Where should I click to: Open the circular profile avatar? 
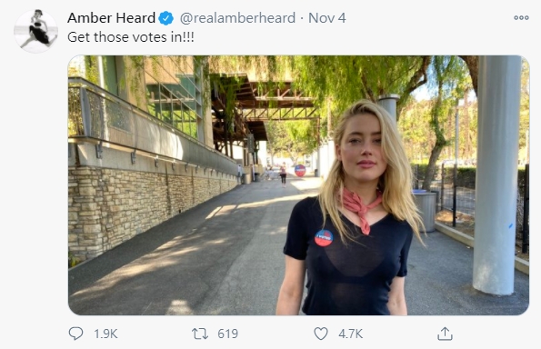[x=35, y=32]
